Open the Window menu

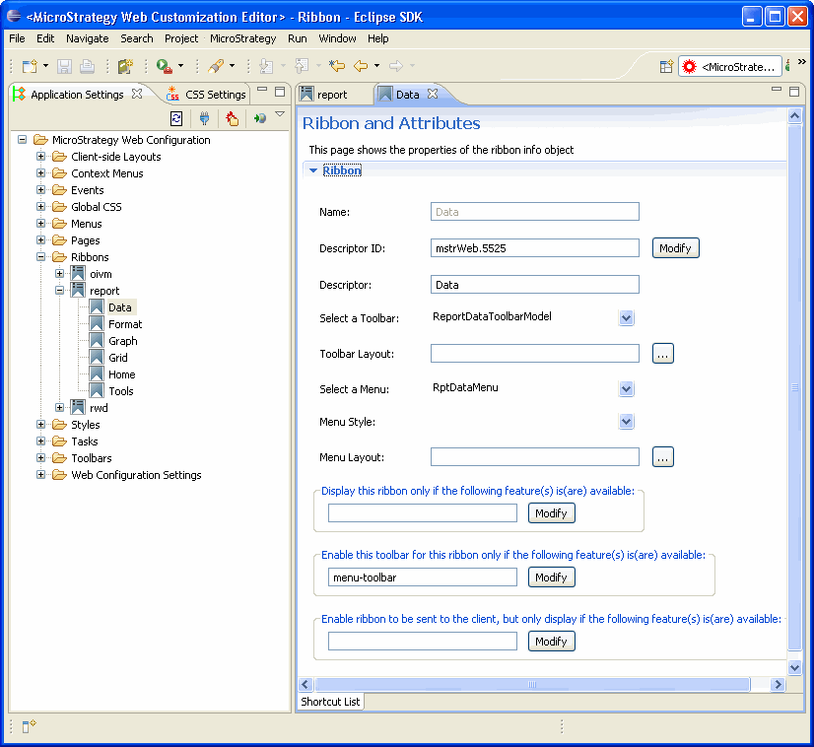(337, 38)
